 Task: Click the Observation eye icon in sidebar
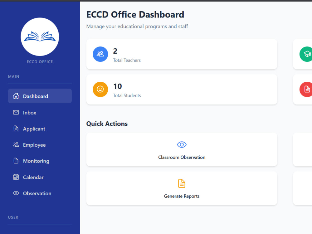pos(16,193)
